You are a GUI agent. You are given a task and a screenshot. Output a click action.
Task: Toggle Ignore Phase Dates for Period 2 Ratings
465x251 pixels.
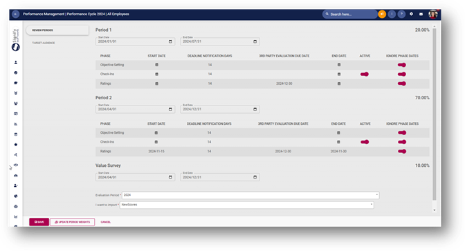(x=402, y=152)
